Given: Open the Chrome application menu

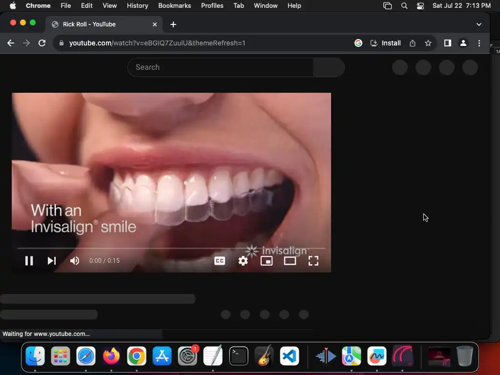Looking at the screenshot, I should (x=38, y=5).
